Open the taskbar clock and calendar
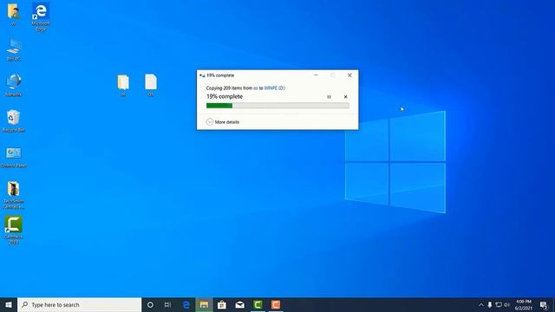 [x=524, y=304]
